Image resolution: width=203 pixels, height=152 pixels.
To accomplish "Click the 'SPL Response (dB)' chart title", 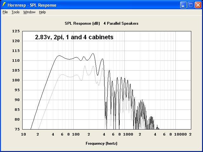I will coord(82,23).
